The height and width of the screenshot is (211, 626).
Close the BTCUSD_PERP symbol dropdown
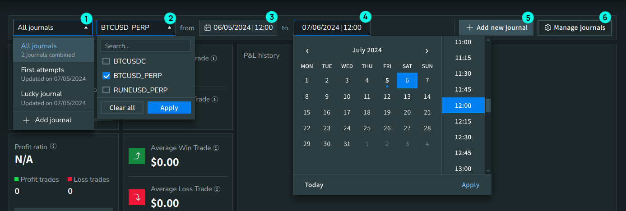(169, 28)
